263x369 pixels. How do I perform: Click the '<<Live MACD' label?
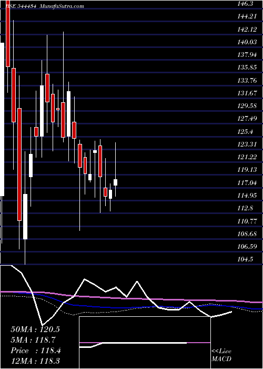tap(221, 355)
